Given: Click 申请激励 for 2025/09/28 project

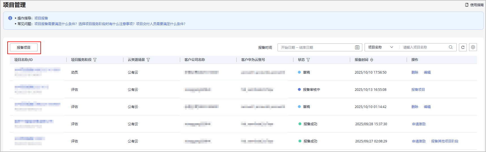Looking at the screenshot, I should (419, 124).
